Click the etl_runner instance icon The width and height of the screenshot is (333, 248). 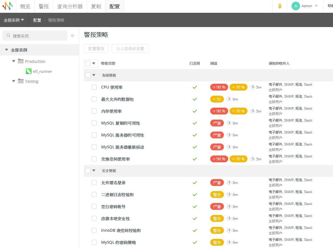[28, 71]
